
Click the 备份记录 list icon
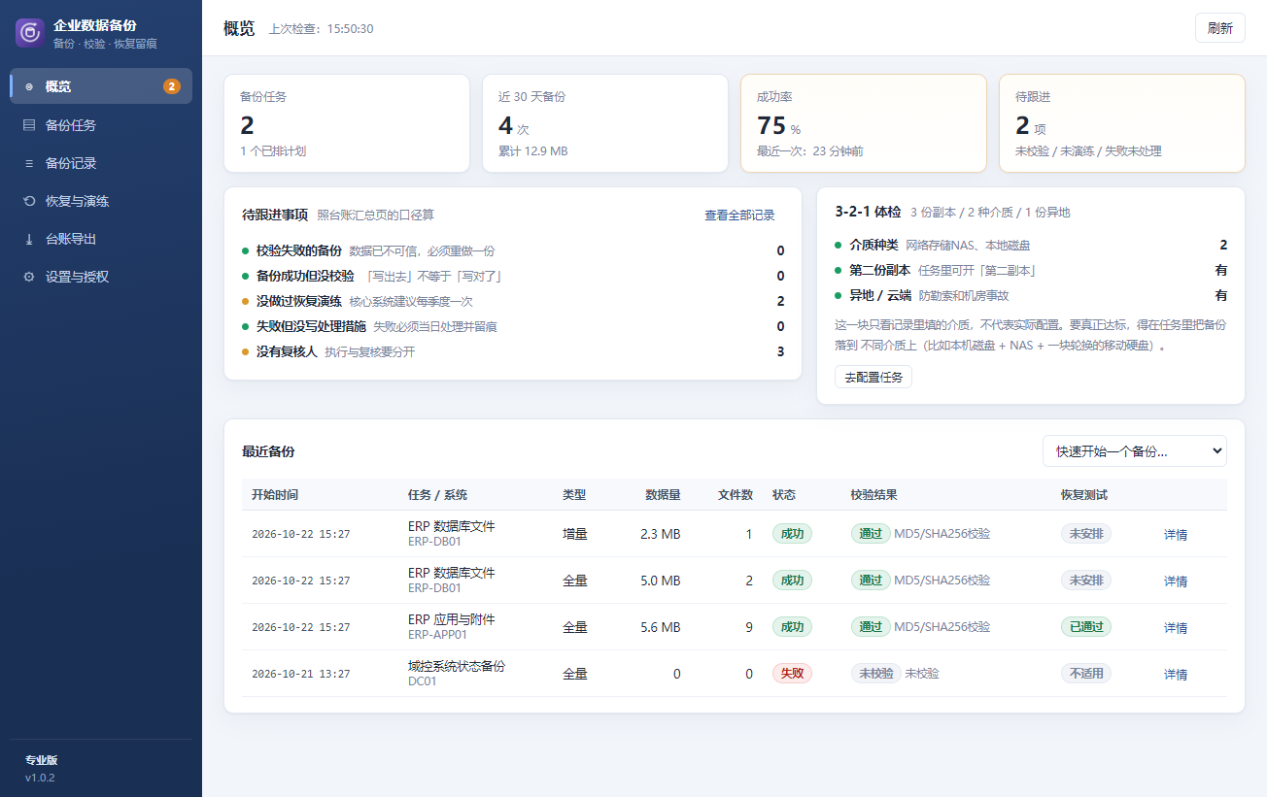[x=29, y=163]
